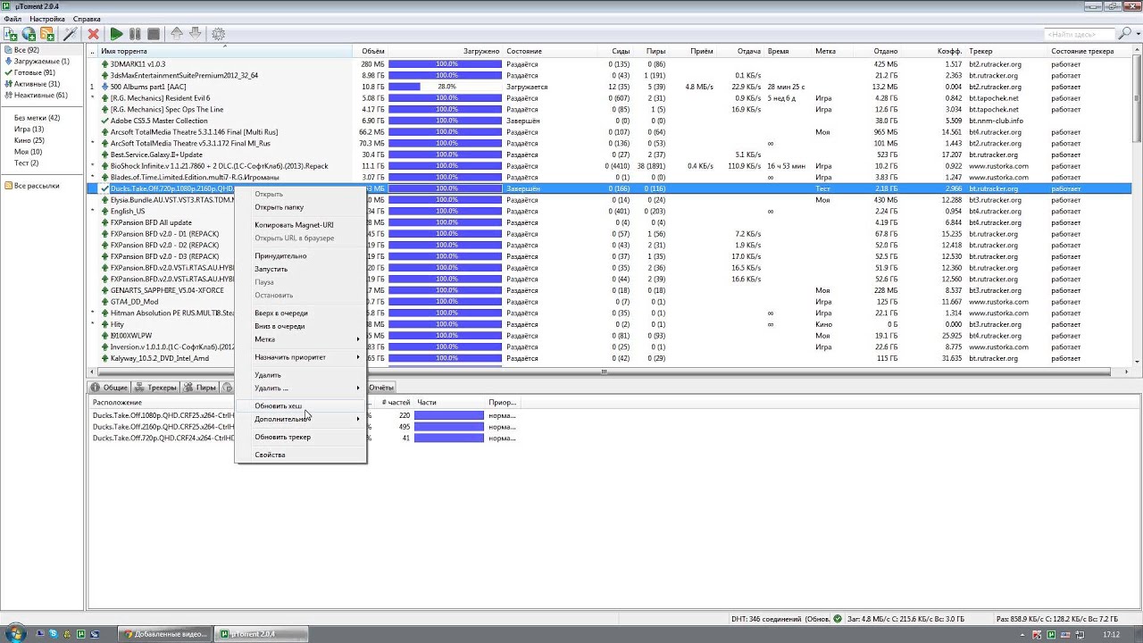
Task: Choose 'Копировать Magnet-URI' in context menu
Action: click(x=300, y=225)
